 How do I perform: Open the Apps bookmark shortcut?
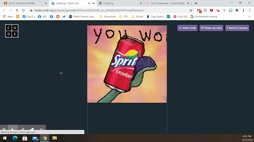pyautogui.click(x=8, y=17)
